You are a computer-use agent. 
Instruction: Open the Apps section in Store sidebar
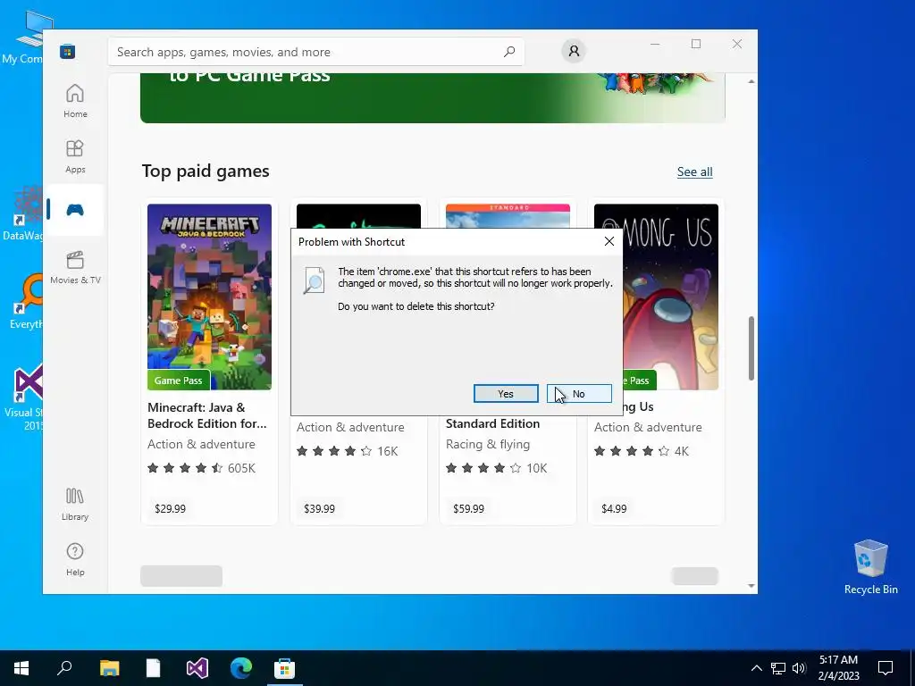[75, 156]
